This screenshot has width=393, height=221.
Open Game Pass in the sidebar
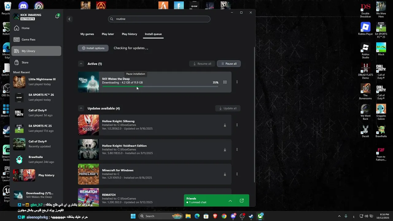coord(36,40)
